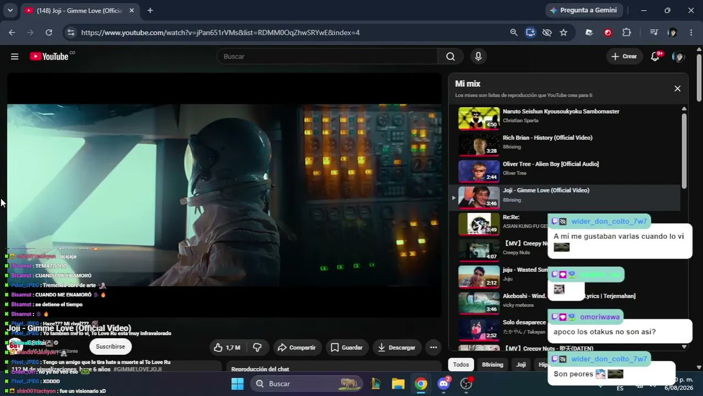The width and height of the screenshot is (703, 396).
Task: Open Chrome three-dot menu
Action: (691, 32)
